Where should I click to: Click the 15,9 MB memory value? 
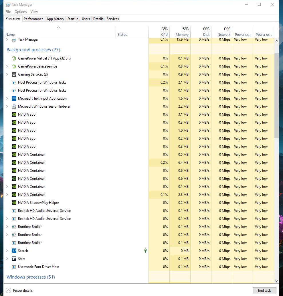click(x=183, y=40)
